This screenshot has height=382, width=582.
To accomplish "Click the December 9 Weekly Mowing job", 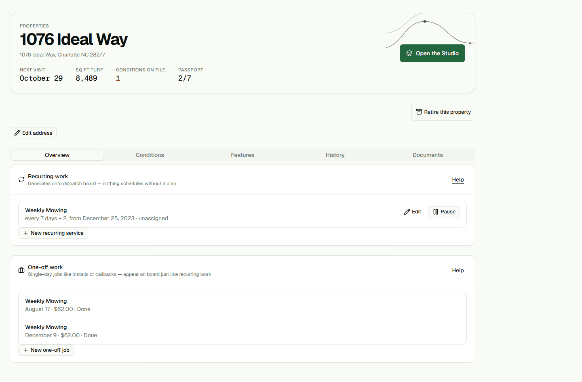I will 242,331.
